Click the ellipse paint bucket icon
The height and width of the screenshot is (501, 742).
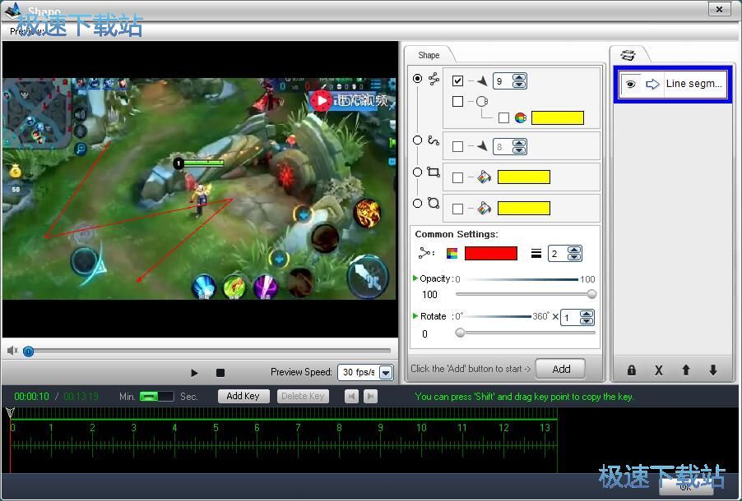pyautogui.click(x=484, y=209)
